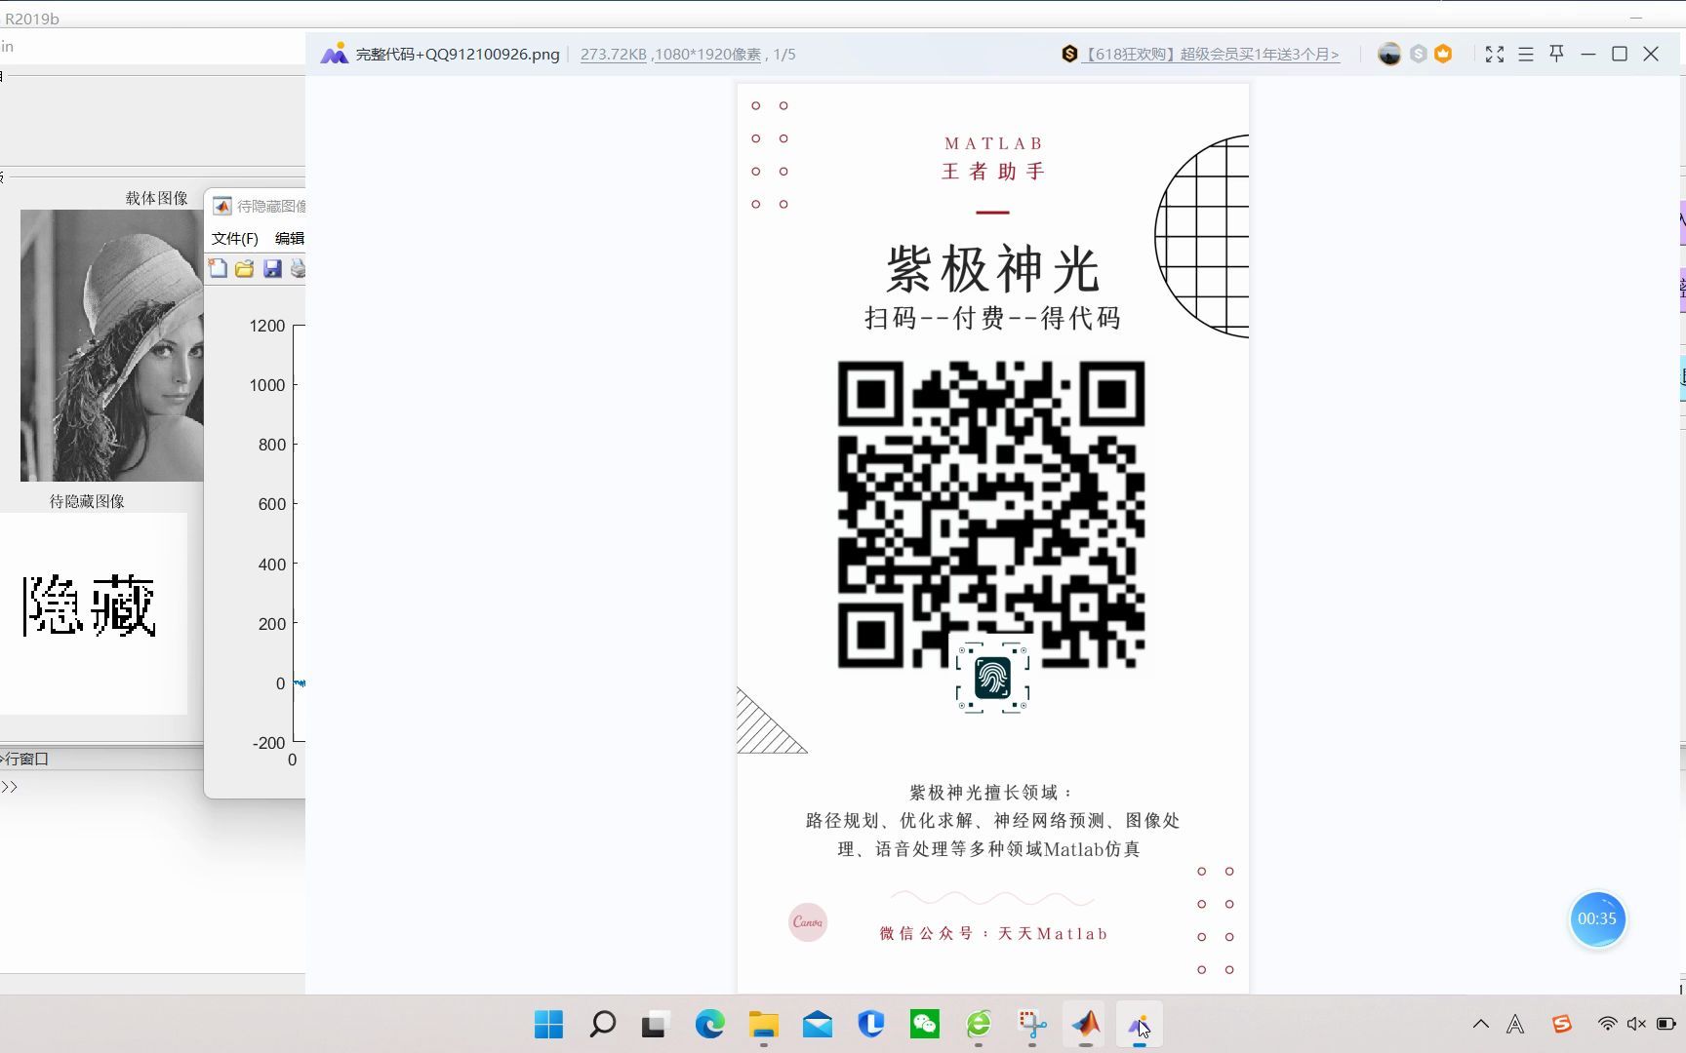The height and width of the screenshot is (1053, 1686).
Task: Print the figure using the printer icon
Action: tap(299, 269)
